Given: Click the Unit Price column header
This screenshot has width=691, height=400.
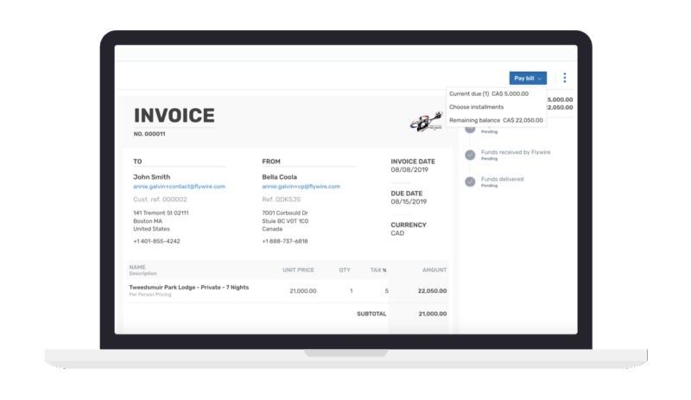Looking at the screenshot, I should click(299, 270).
